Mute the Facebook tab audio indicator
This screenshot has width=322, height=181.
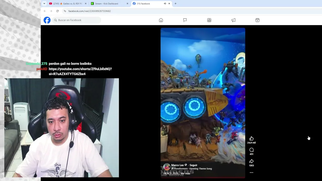pos(165,4)
